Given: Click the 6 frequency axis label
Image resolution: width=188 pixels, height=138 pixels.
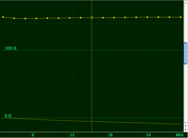Looking at the screenshot, I should (33, 135).
